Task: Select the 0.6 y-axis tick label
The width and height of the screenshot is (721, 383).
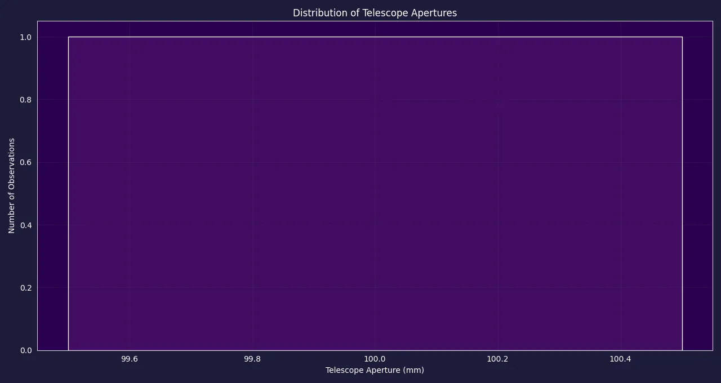Action: tap(26, 162)
